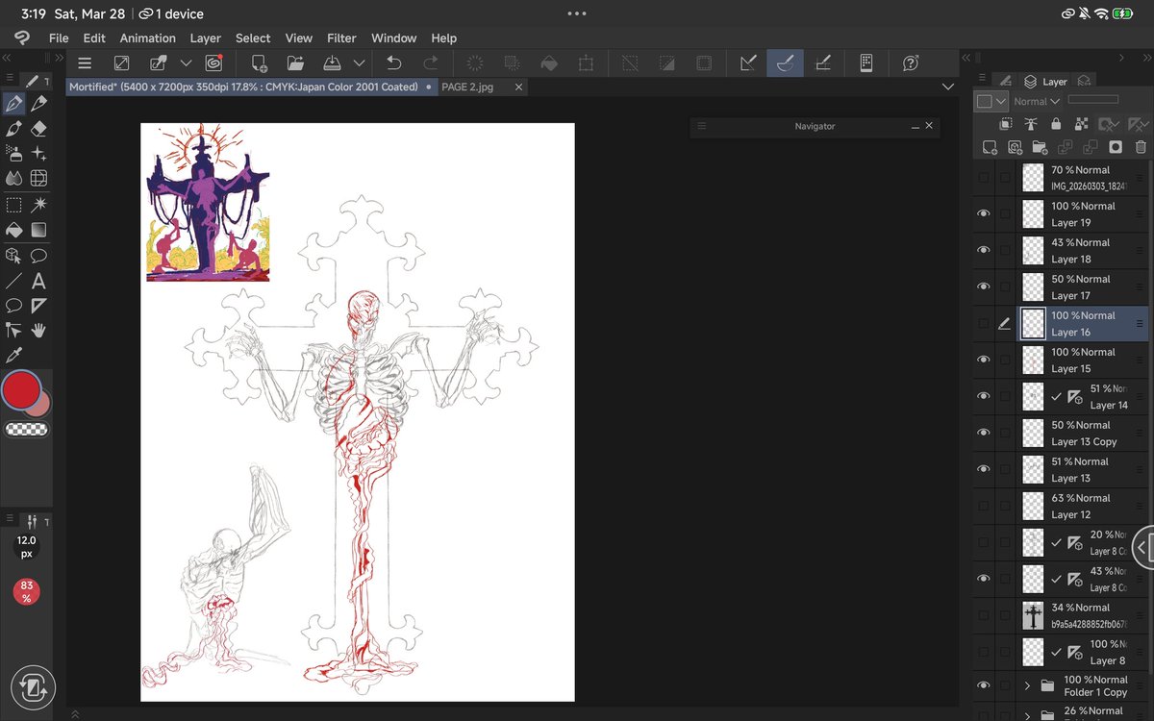Image resolution: width=1154 pixels, height=721 pixels.
Task: Hide Layer 15 with its eye icon
Action: 983,360
